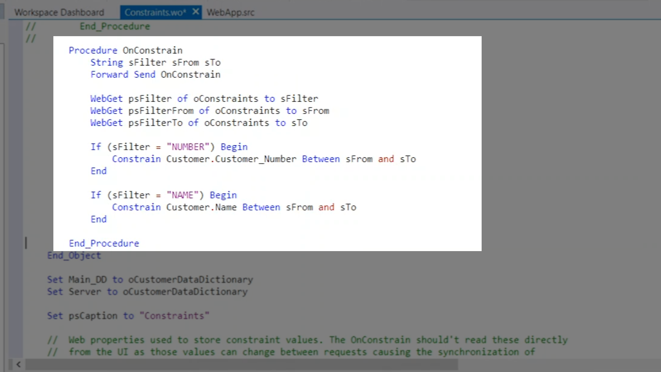Click the End_Object keyword
The image size is (661, 372).
74,256
